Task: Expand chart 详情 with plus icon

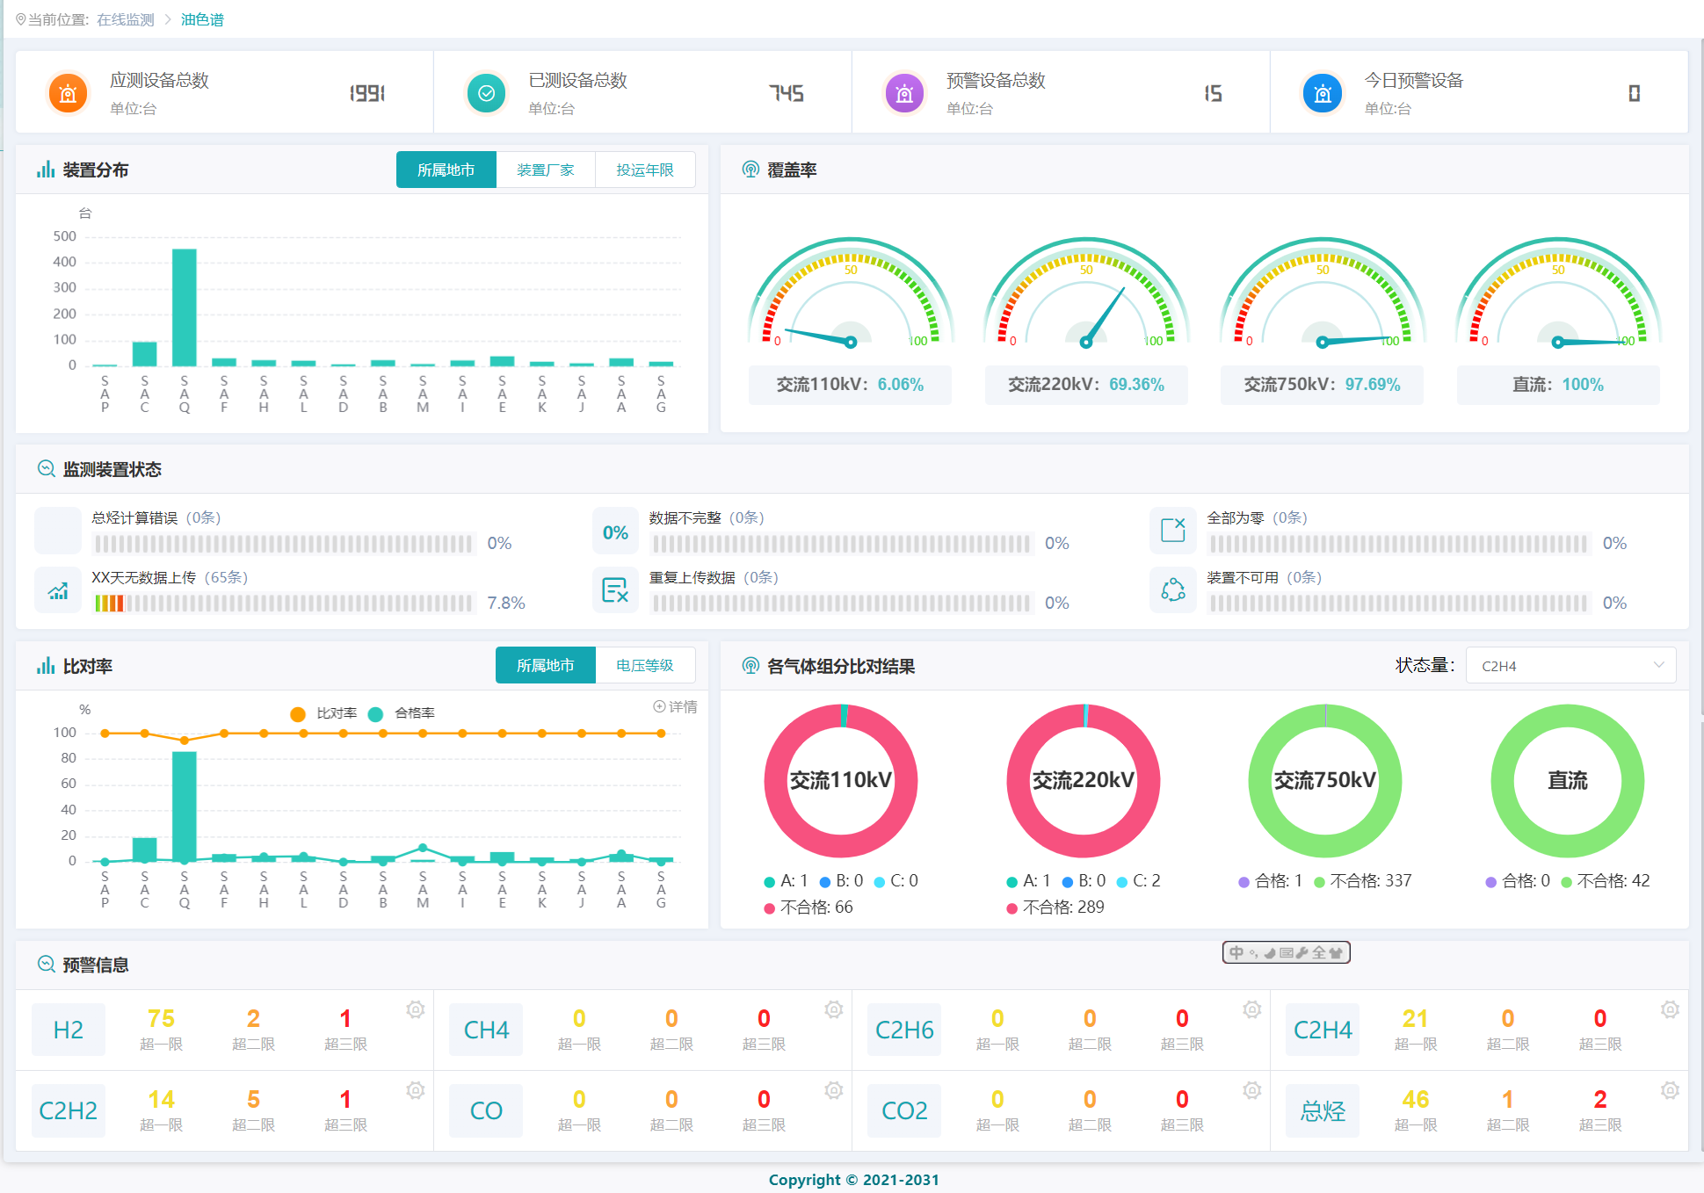Action: tap(674, 706)
